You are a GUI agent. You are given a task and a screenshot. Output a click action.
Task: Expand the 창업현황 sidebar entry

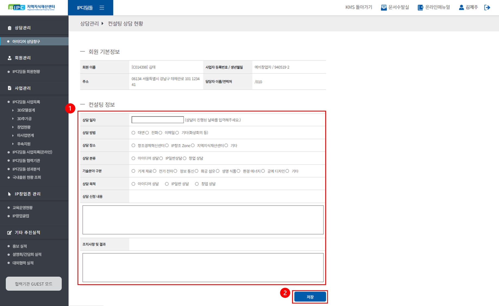(24, 127)
